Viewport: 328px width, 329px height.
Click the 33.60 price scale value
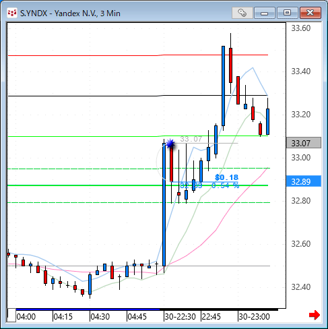[301, 28]
